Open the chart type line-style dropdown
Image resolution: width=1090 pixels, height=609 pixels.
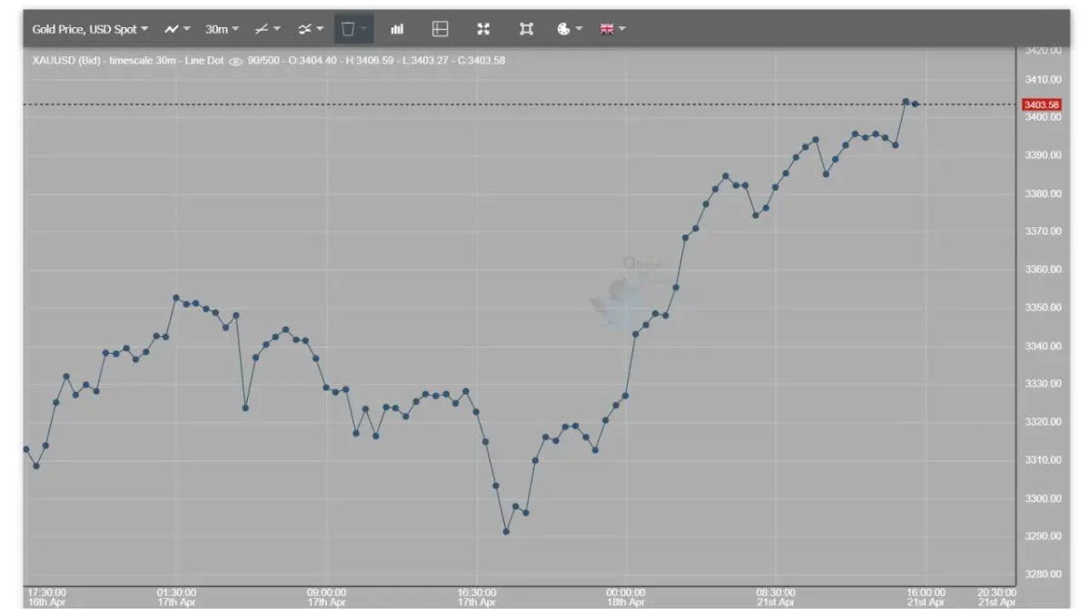coord(176,29)
